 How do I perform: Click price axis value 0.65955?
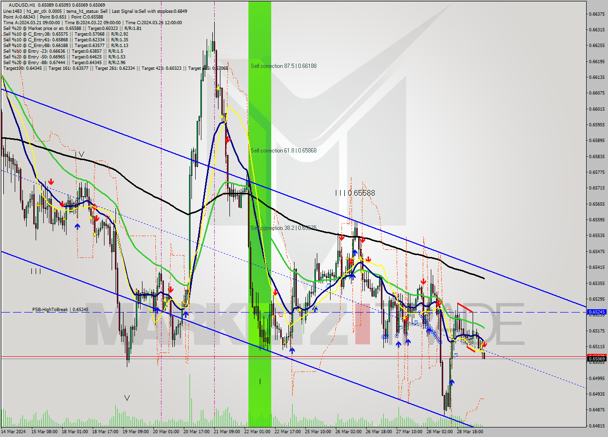pos(597,124)
